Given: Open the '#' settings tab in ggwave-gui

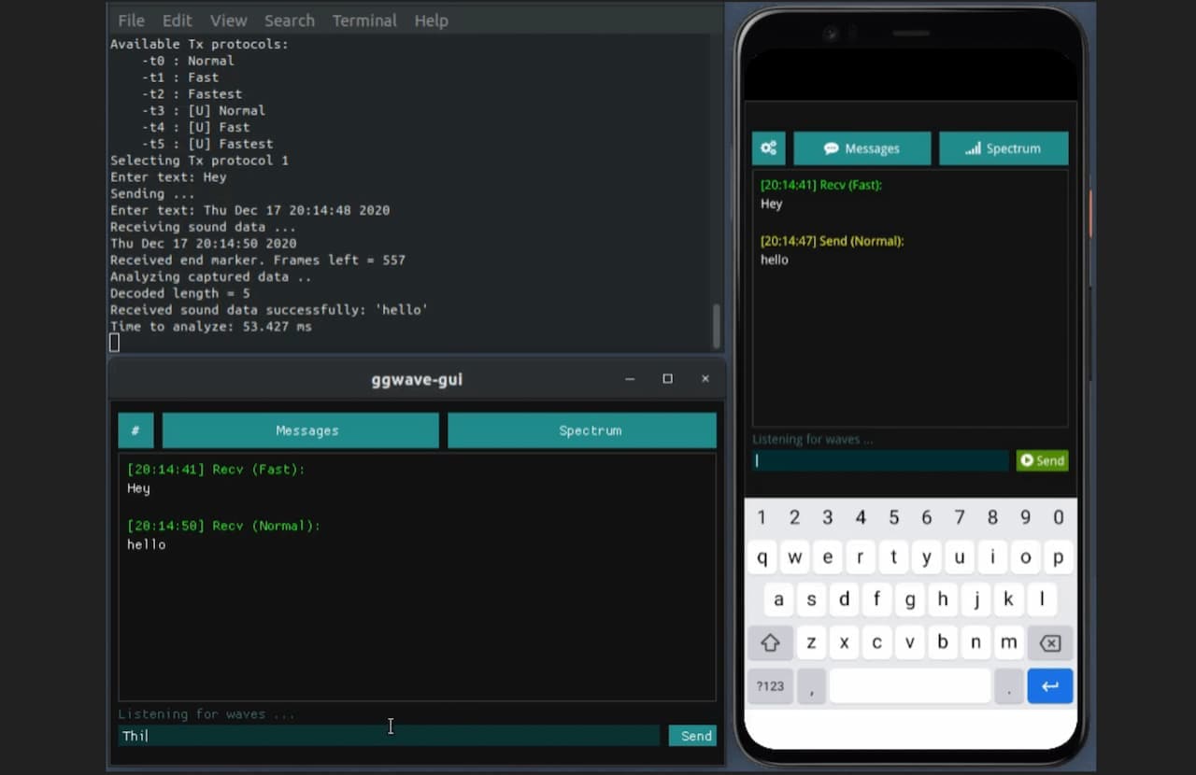Looking at the screenshot, I should point(135,430).
